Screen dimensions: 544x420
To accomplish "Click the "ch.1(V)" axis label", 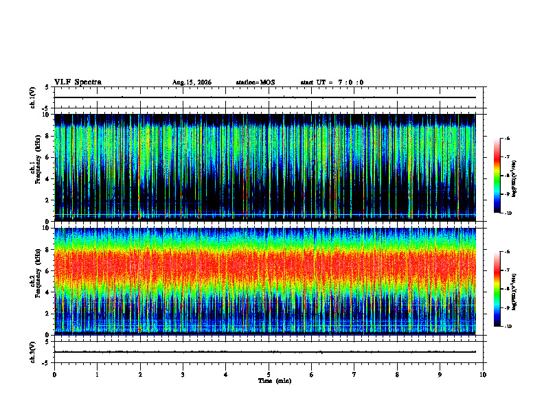I will (x=32, y=97).
